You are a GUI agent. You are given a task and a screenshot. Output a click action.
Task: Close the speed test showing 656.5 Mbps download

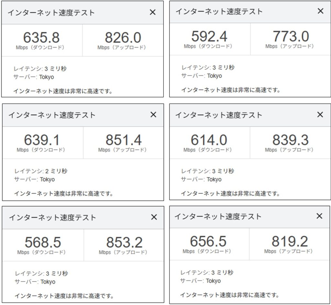[x=319, y=216]
